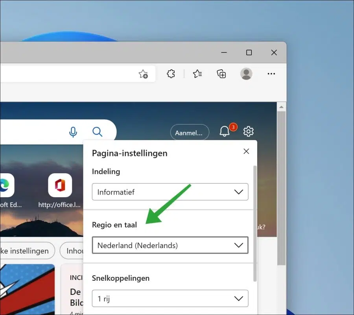Open the Favorites list icon
Viewport: 354px width, 315px height.
(197, 74)
